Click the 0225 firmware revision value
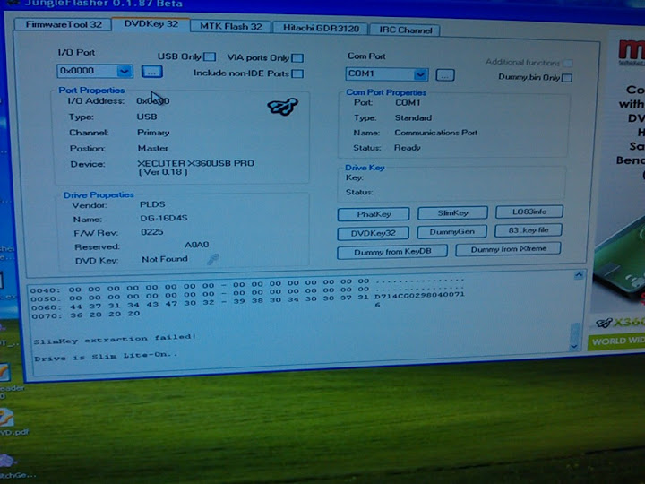 151,232
